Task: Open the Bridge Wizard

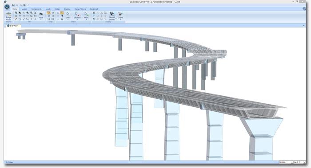Action: [8, 16]
